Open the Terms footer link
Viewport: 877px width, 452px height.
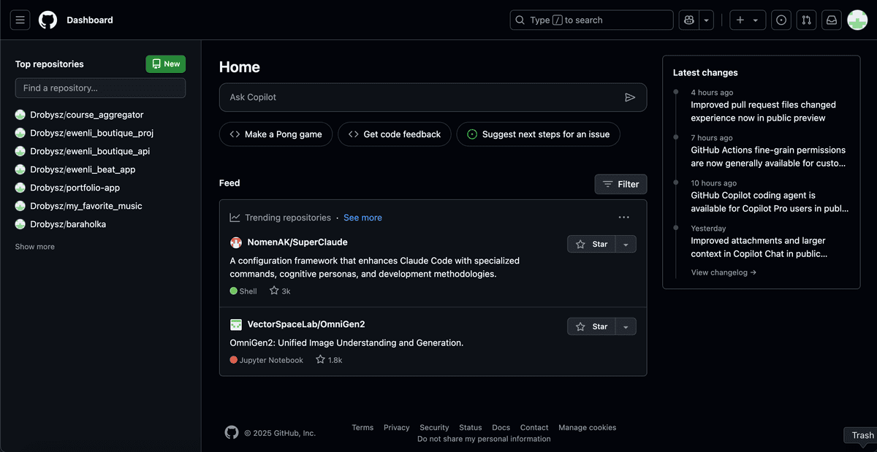(x=362, y=428)
